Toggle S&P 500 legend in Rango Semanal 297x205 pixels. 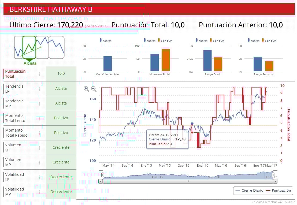point(269,40)
